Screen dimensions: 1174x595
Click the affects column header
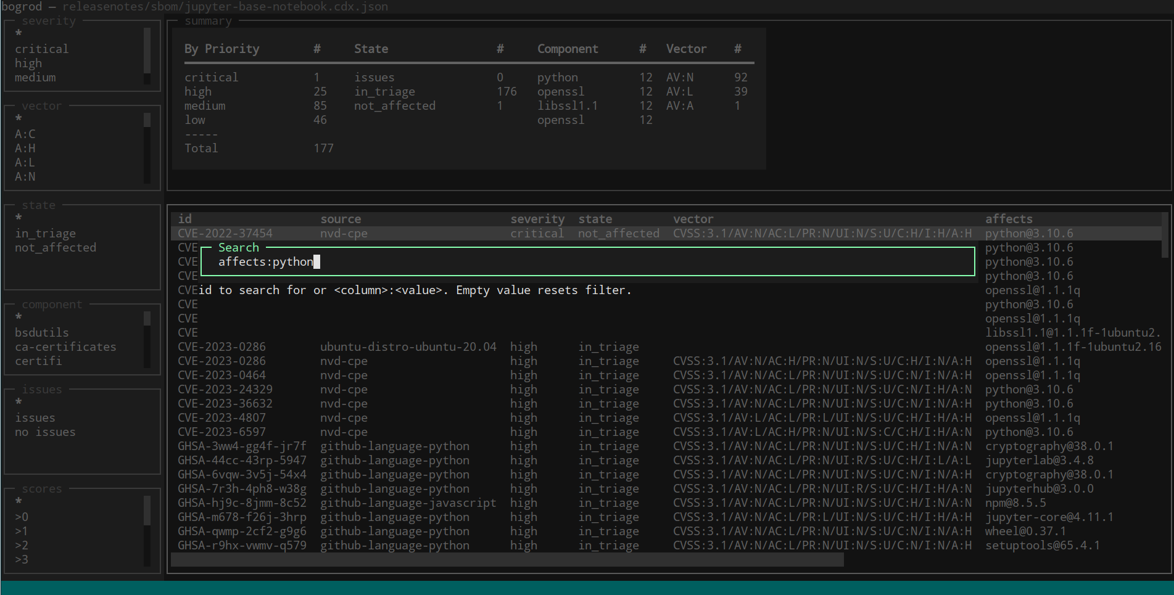pos(1008,219)
